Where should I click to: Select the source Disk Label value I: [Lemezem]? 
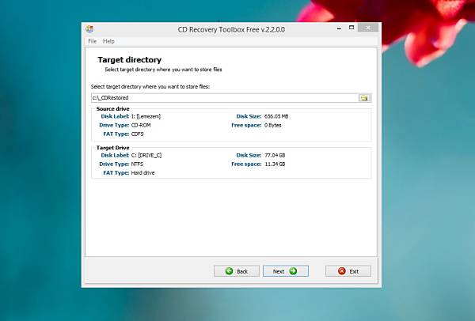(x=146, y=116)
